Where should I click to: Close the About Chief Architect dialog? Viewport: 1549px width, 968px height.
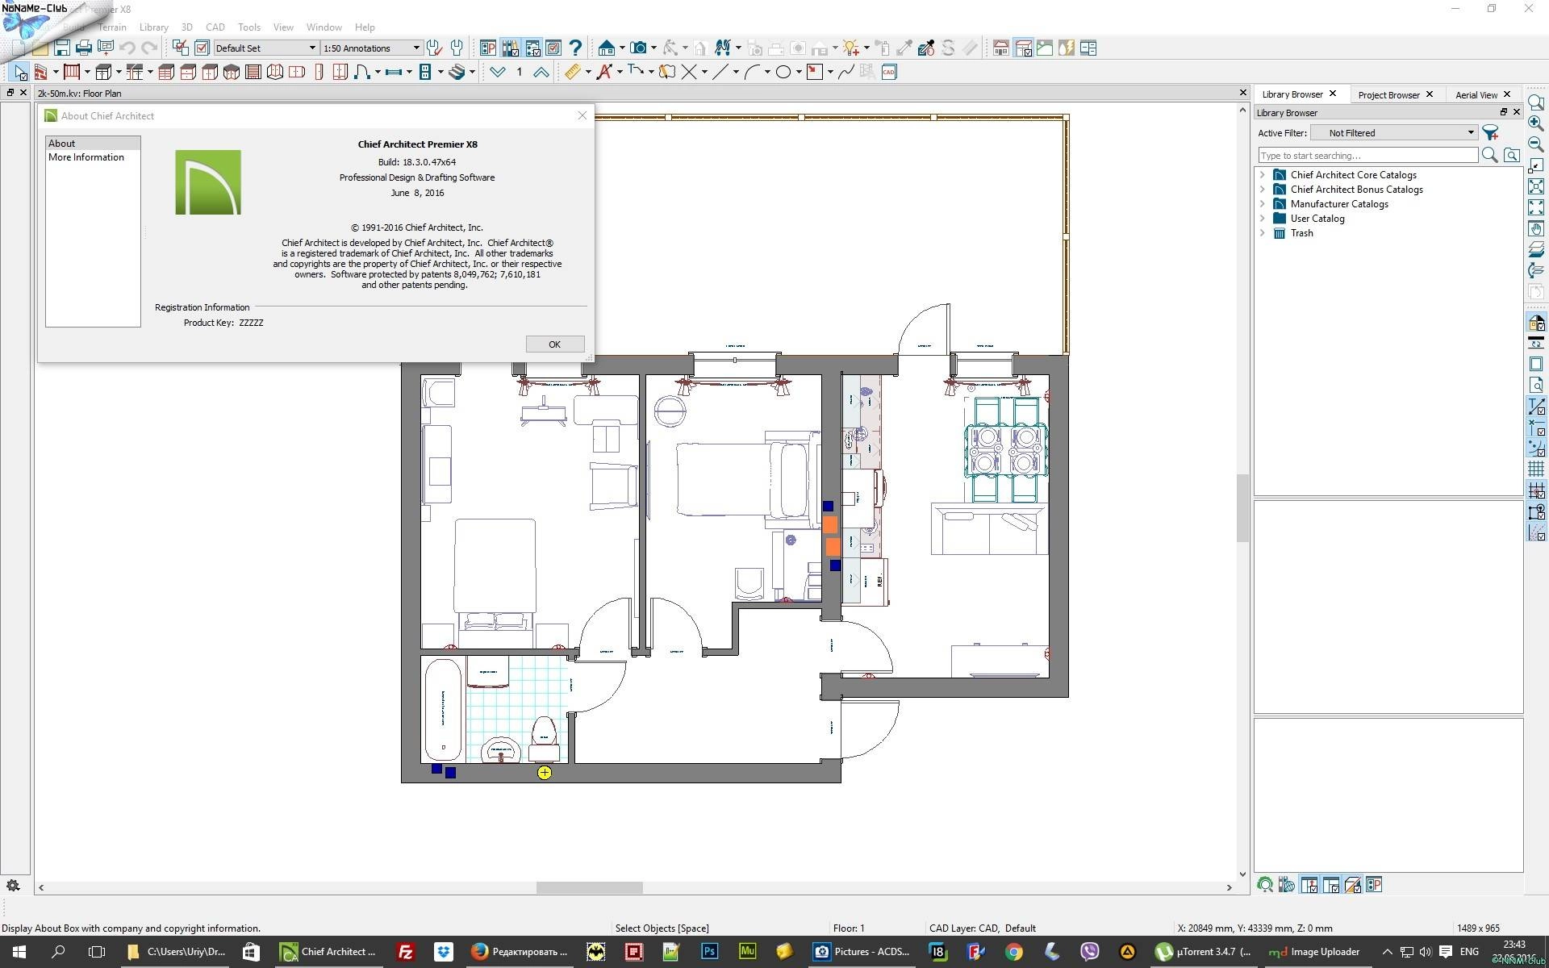582,115
